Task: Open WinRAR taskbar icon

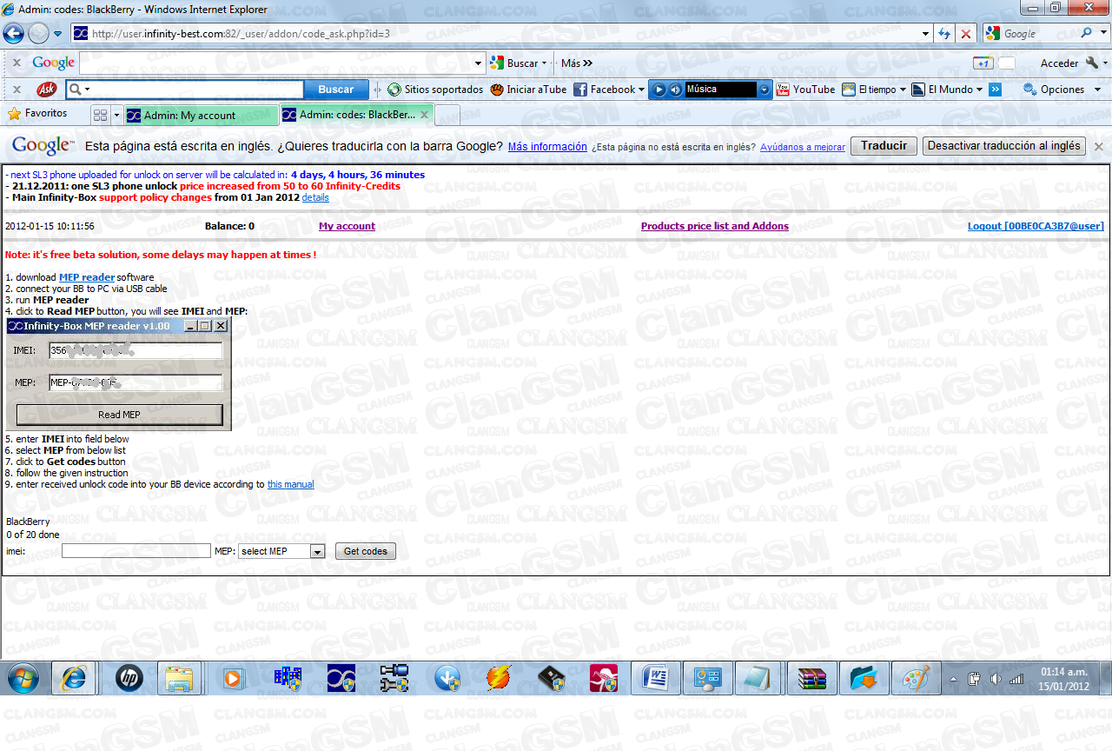Action: pos(813,678)
